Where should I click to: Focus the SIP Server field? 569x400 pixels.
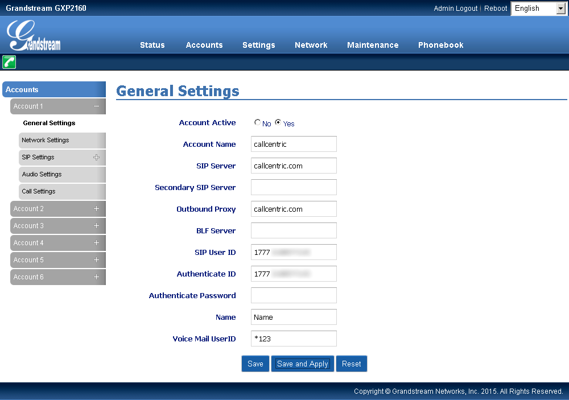pos(294,166)
